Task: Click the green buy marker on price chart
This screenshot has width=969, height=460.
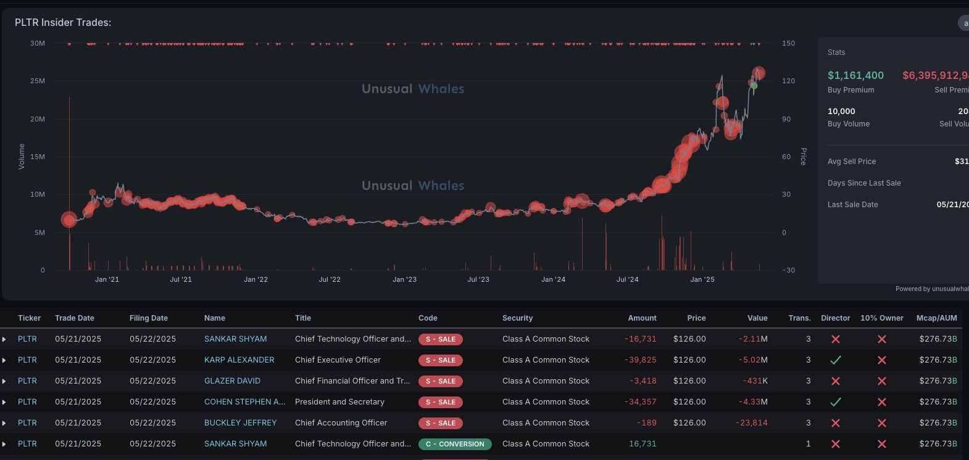Action: [x=754, y=86]
